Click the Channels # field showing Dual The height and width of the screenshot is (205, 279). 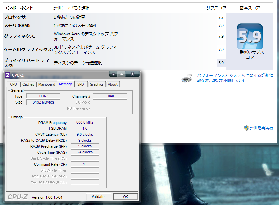(110, 96)
